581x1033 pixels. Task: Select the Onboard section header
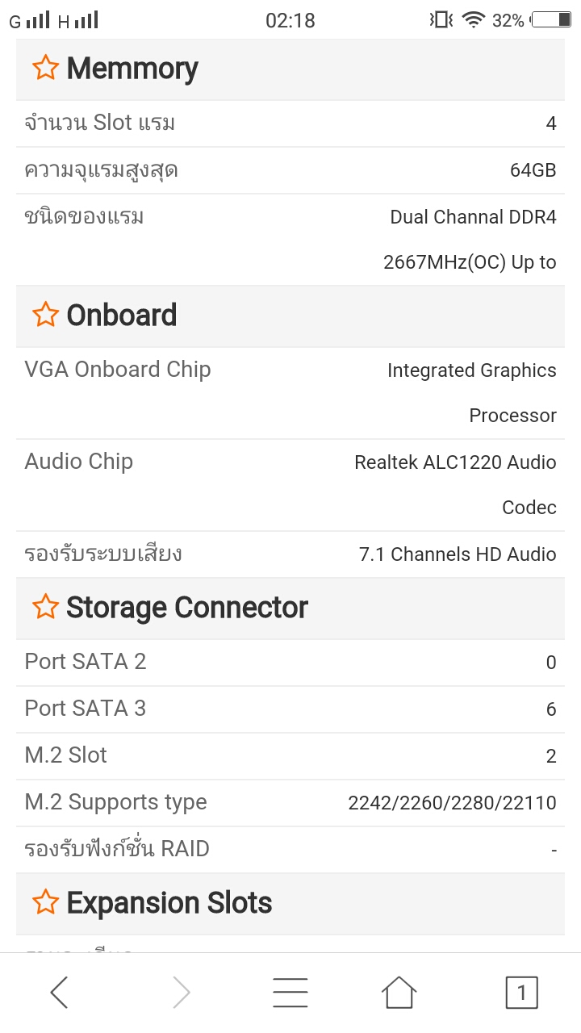[x=122, y=315]
